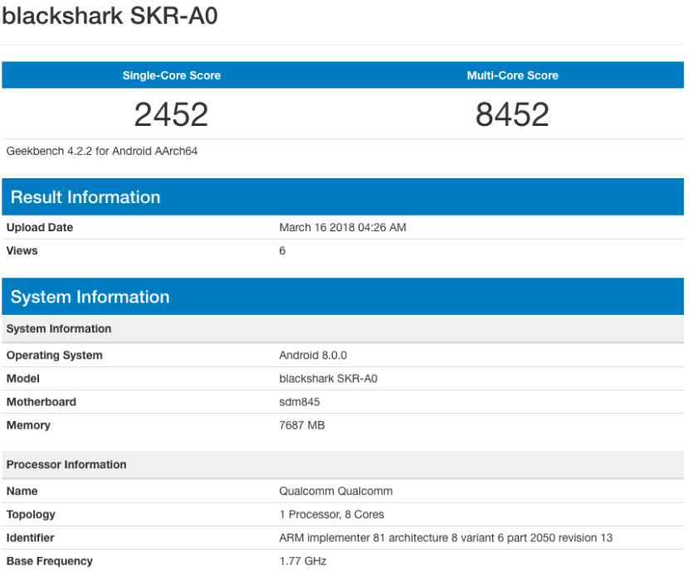Screen dimensions: 689x586
Task: Select the Multi-Core Score header
Action: tap(512, 75)
